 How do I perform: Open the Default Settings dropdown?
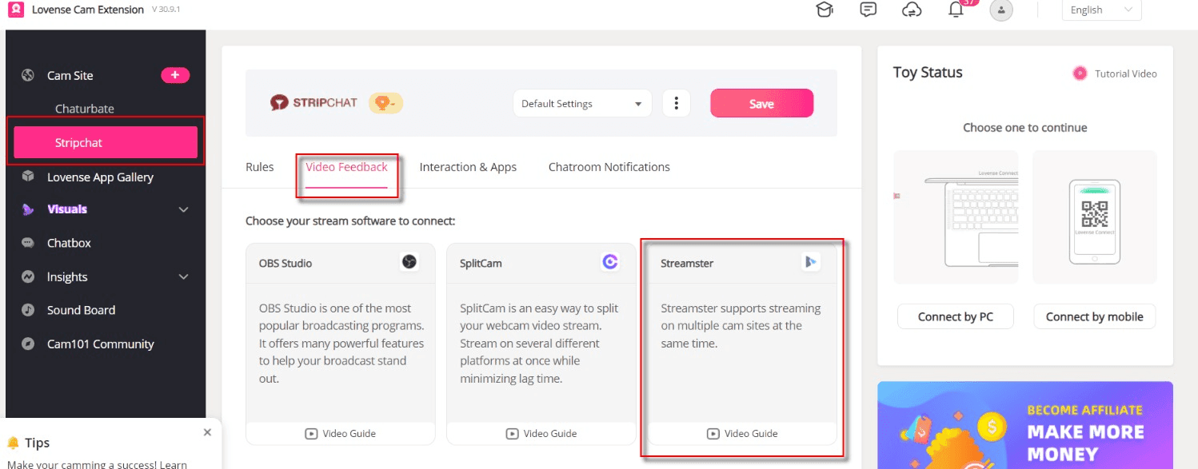click(581, 103)
